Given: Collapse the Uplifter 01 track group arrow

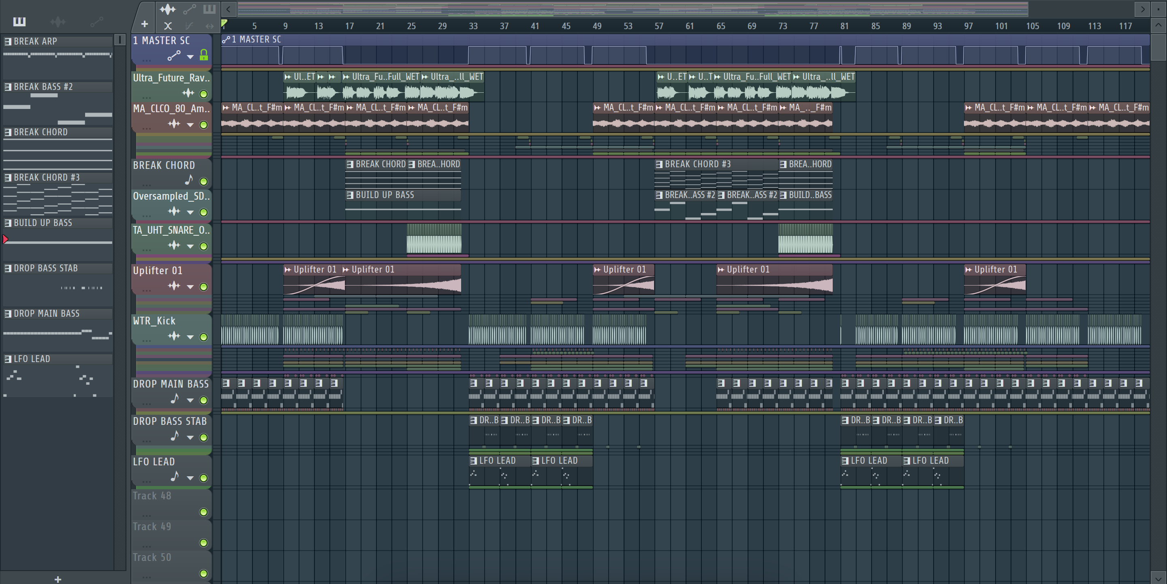Looking at the screenshot, I should 190,287.
